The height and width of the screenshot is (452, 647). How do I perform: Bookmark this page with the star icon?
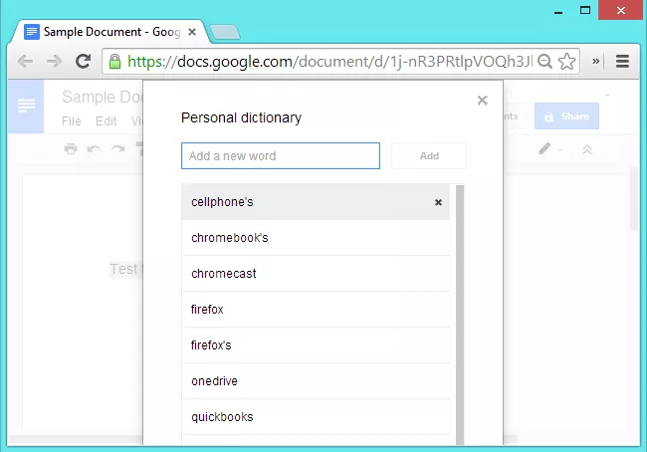566,61
